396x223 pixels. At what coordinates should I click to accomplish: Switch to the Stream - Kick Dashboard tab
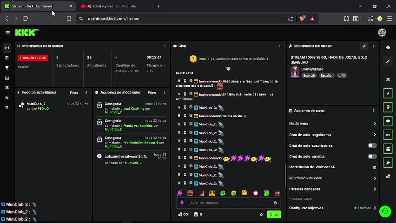pyautogui.click(x=39, y=6)
